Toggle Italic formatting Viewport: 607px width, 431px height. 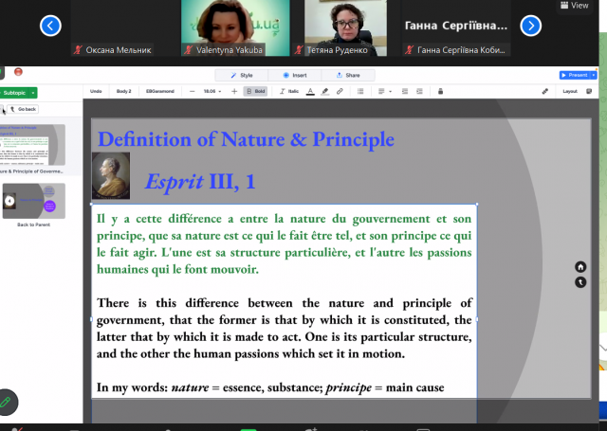(x=289, y=91)
